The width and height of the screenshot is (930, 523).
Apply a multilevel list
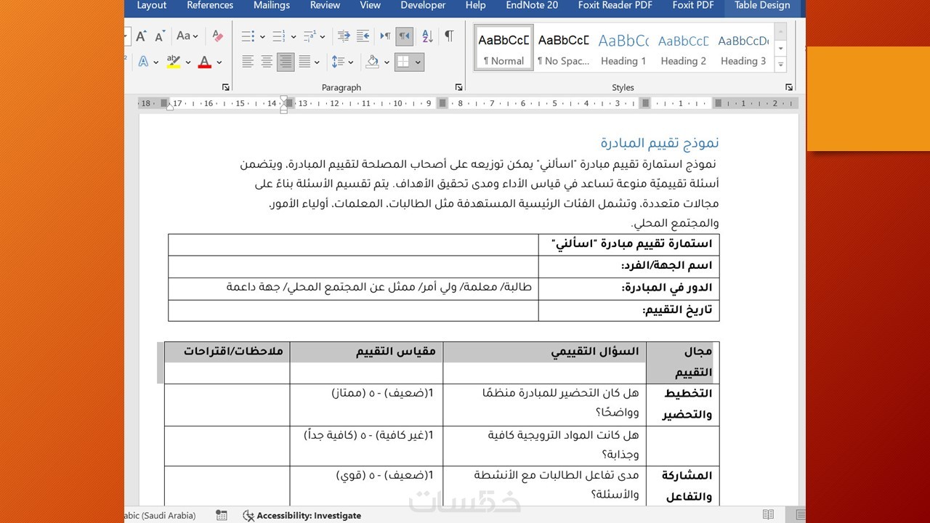point(310,36)
